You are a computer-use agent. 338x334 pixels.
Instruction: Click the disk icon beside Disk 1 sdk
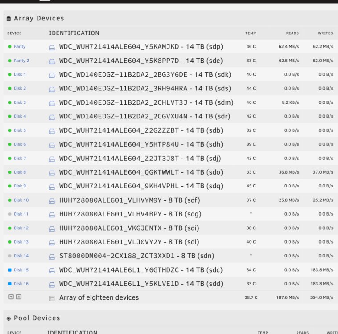(x=52, y=75)
